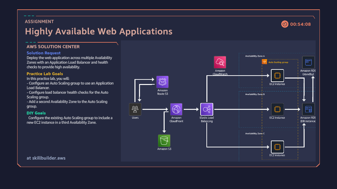Open the Amazon CloudWatch icon
Viewport: 337px width, 189px height.
pyautogui.click(x=220, y=62)
